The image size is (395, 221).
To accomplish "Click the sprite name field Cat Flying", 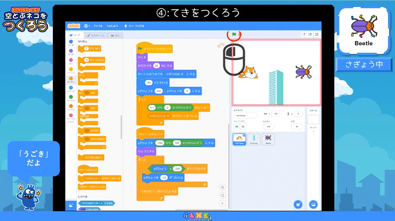I will [x=245, y=116].
